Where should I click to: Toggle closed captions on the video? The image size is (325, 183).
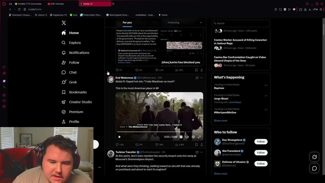tap(181, 137)
